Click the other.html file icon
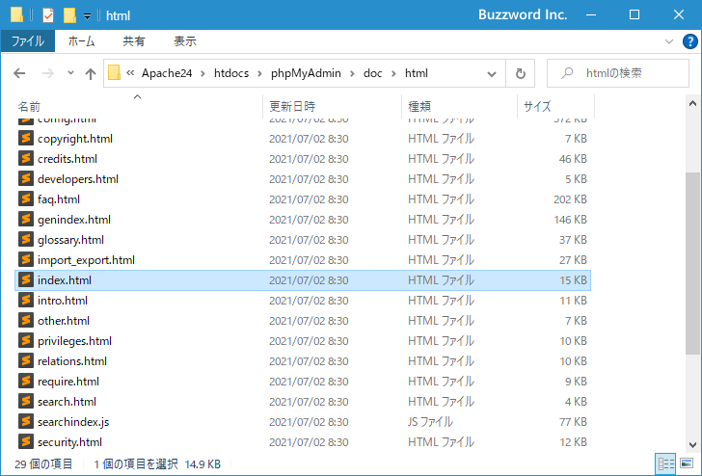 pyautogui.click(x=26, y=320)
